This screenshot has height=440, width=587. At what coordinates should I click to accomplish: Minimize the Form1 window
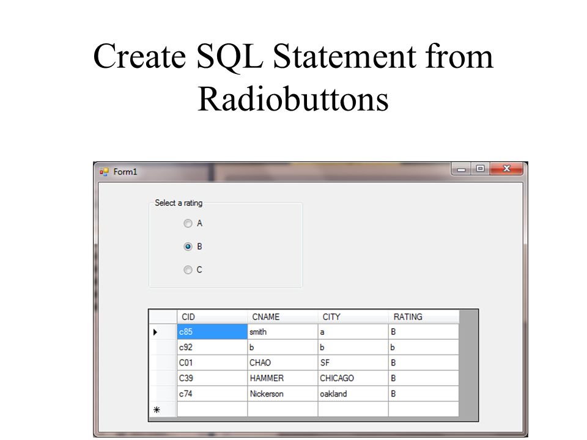(x=461, y=169)
